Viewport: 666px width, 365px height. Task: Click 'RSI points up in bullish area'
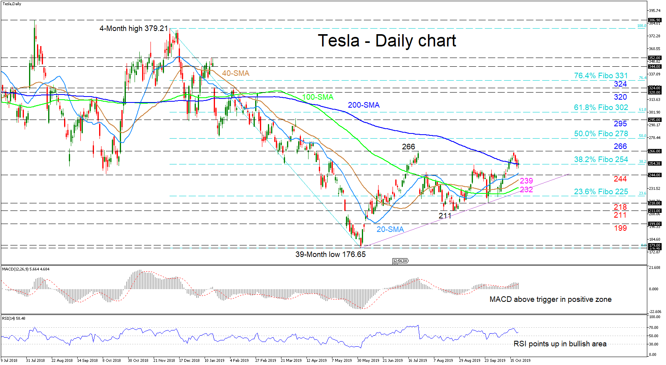[560, 344]
